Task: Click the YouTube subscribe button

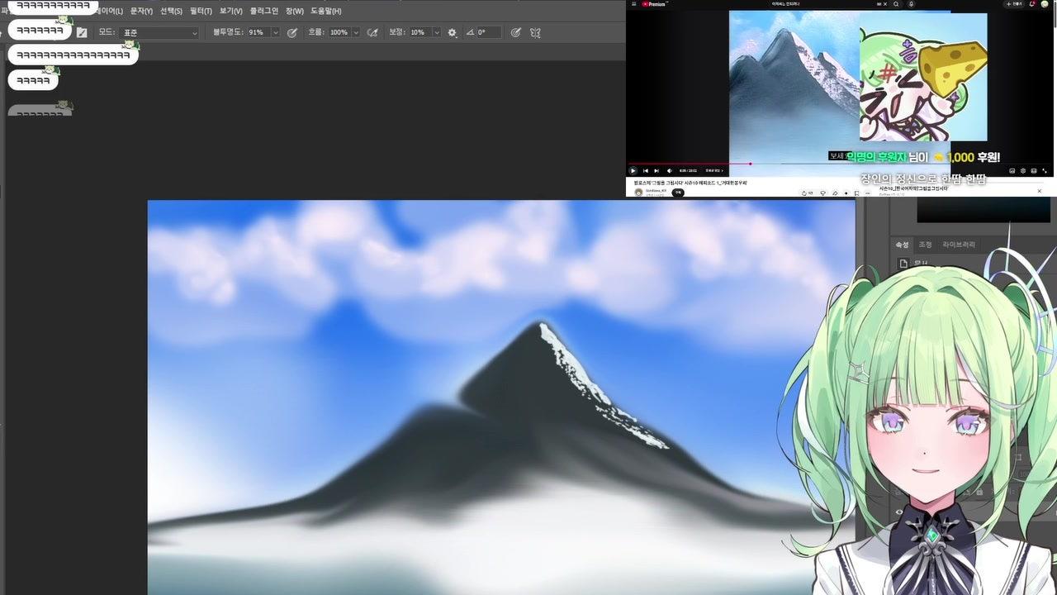Action: point(678,193)
